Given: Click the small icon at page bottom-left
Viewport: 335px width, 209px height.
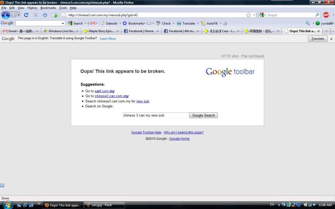Looking at the screenshot, I should tap(2, 185).
